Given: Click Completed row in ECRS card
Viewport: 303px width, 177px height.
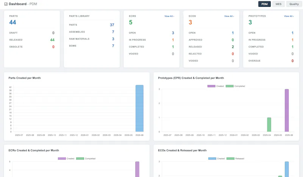Looking at the screenshot, I should point(151,47).
